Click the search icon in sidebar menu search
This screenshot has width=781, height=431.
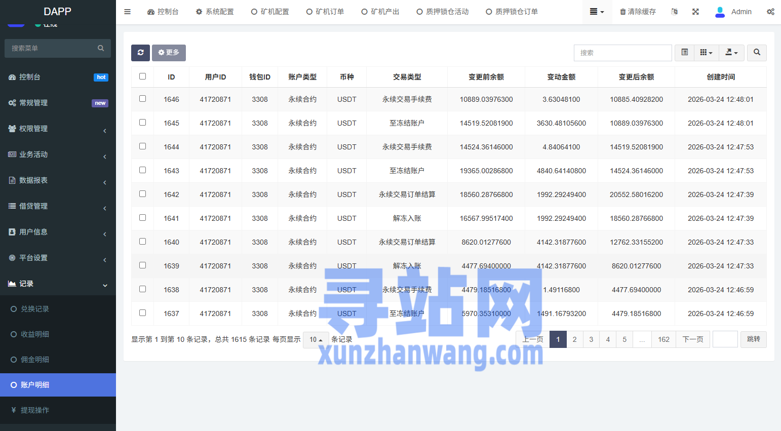101,48
